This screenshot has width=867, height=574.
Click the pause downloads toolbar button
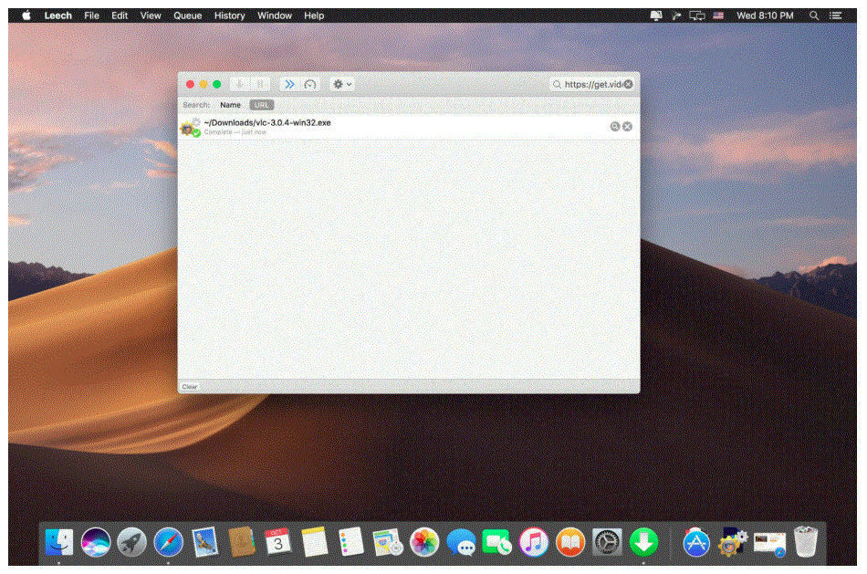pyautogui.click(x=260, y=84)
